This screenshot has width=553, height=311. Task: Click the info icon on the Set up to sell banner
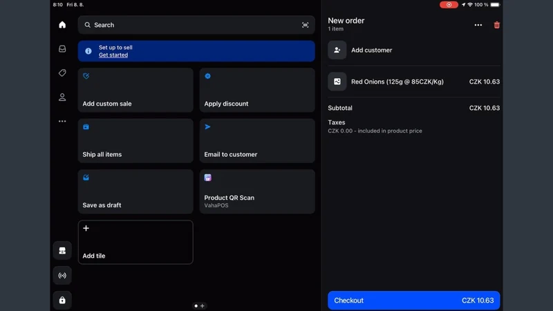[x=88, y=50]
